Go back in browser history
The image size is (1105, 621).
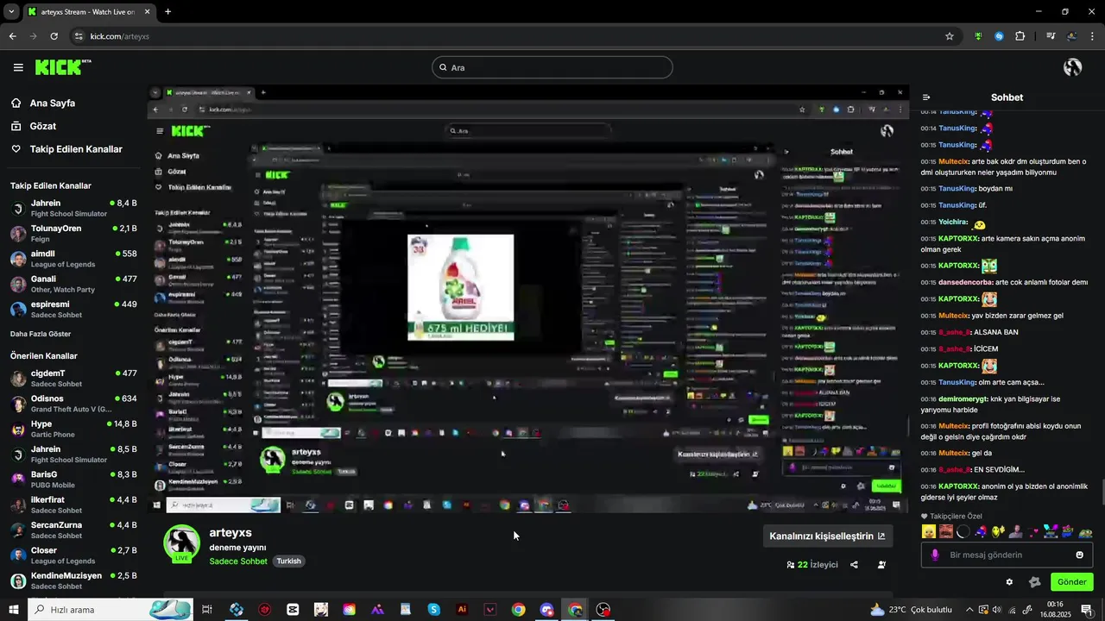12,36
